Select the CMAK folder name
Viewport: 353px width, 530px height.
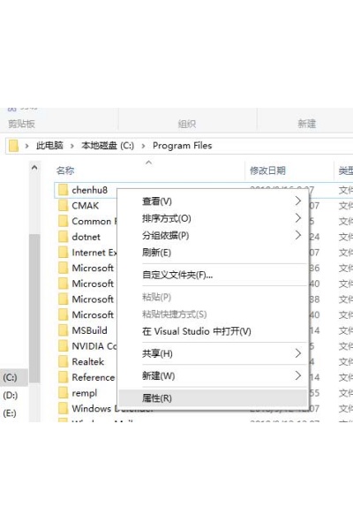pos(85,206)
